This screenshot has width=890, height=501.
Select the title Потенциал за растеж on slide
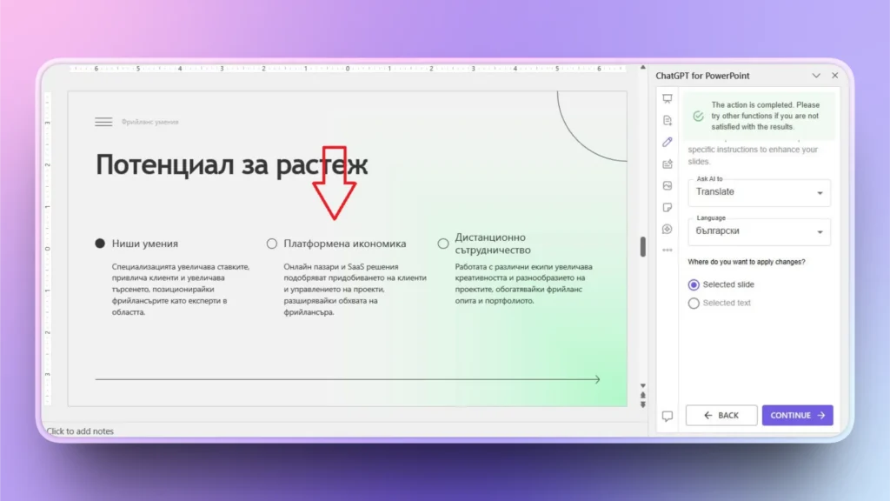(231, 164)
